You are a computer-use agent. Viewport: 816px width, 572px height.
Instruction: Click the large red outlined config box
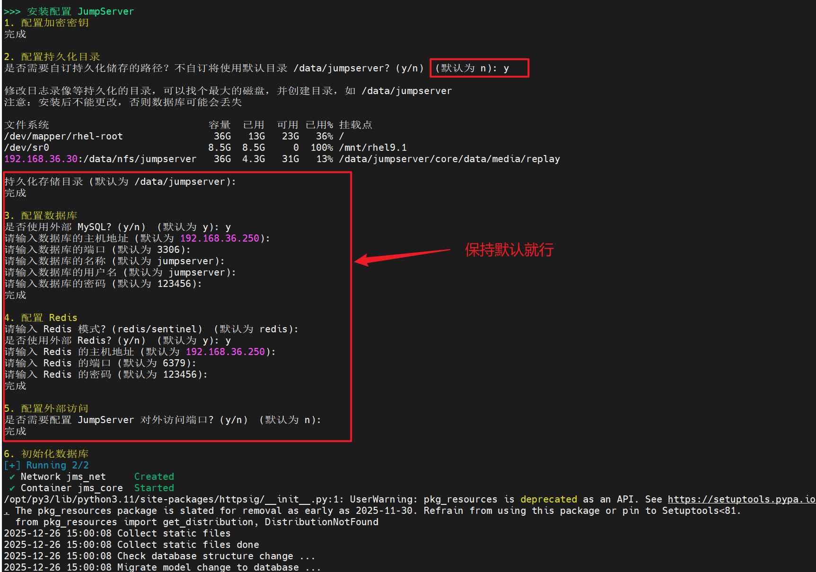pos(177,306)
